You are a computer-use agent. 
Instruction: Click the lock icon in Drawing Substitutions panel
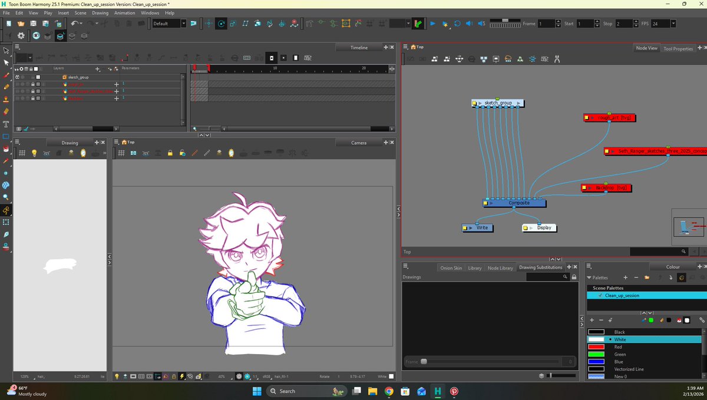pos(574,277)
